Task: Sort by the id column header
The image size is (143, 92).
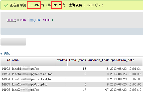Action: click(9, 60)
